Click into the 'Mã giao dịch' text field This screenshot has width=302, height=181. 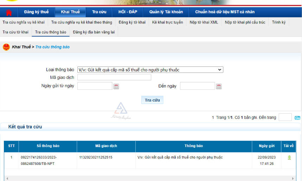114,77
